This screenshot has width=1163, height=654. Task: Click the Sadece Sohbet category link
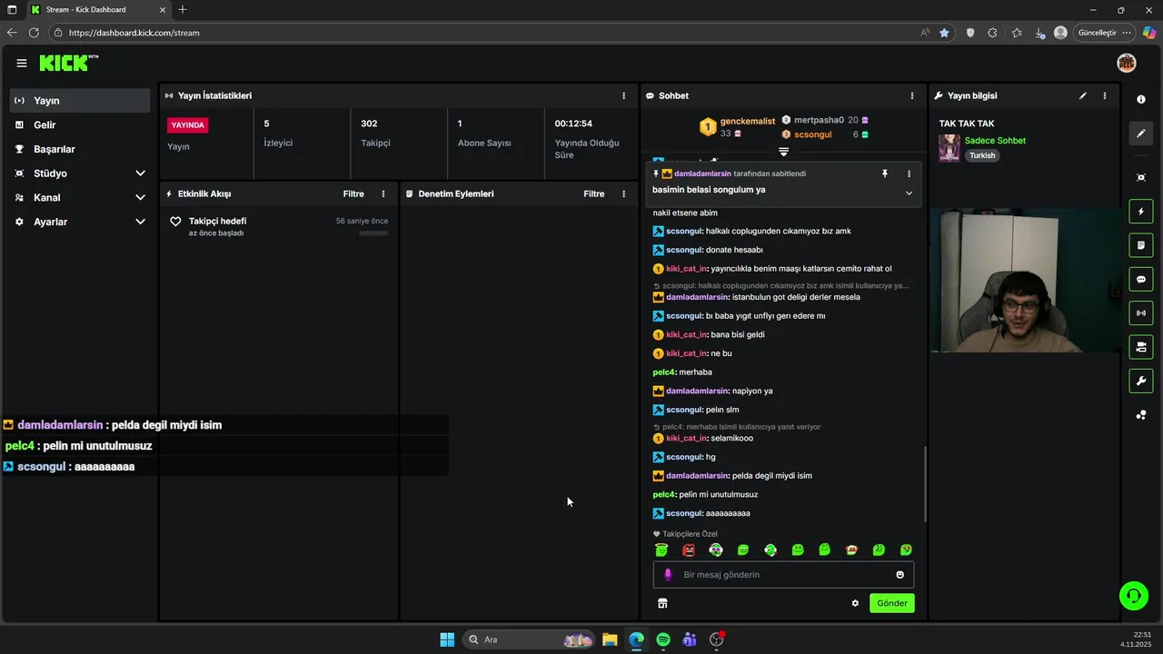point(995,141)
